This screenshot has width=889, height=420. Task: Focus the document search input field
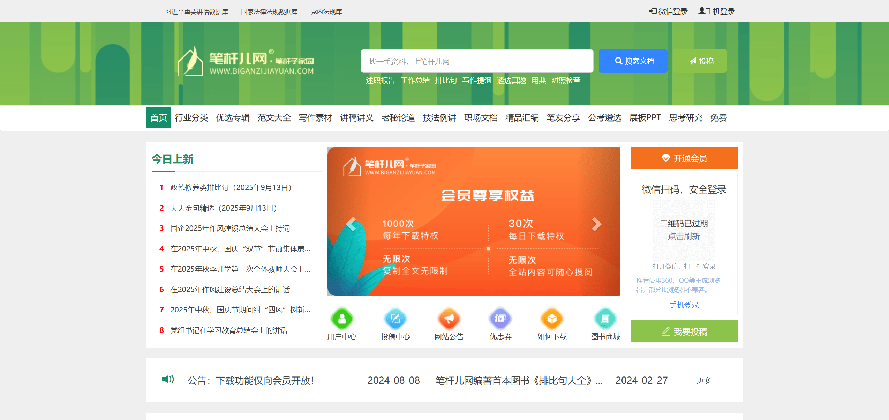pos(476,61)
